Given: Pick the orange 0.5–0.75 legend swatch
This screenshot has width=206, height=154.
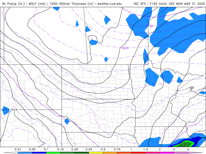Looking at the screenshot, I should click(110, 153).
